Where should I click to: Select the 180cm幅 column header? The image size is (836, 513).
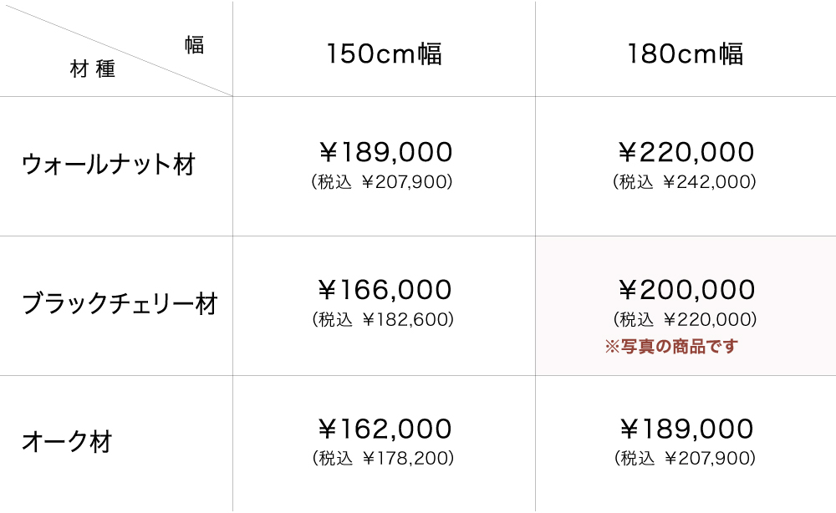pyautogui.click(x=686, y=54)
